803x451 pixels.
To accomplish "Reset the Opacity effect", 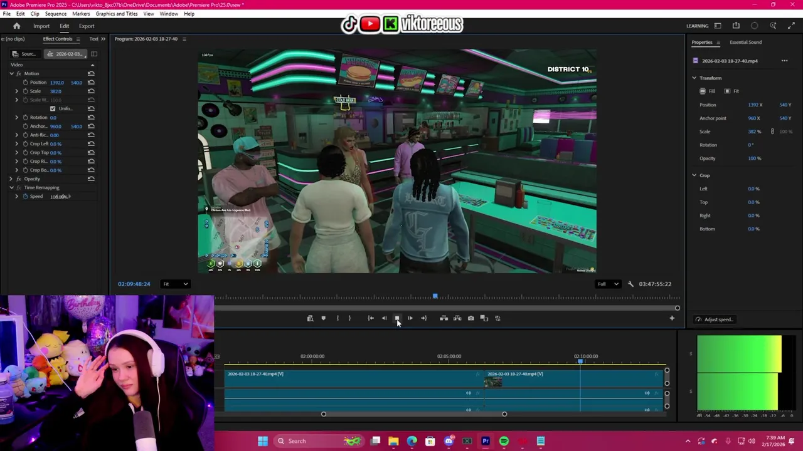I will 91,179.
